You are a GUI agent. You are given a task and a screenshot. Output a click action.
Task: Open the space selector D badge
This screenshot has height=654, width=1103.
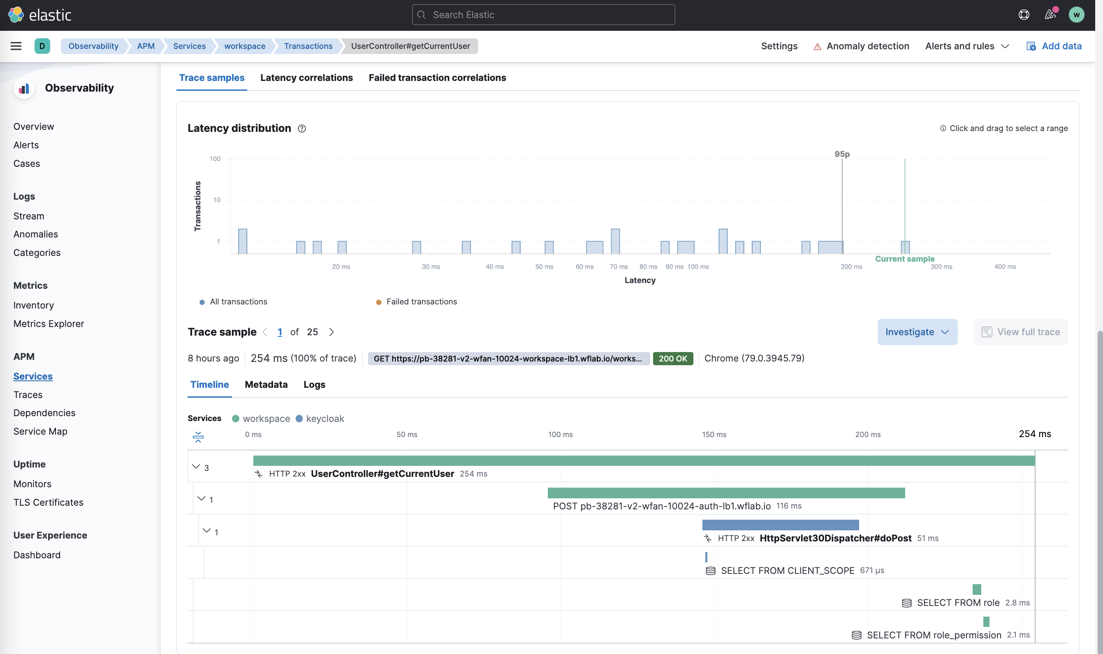point(42,46)
